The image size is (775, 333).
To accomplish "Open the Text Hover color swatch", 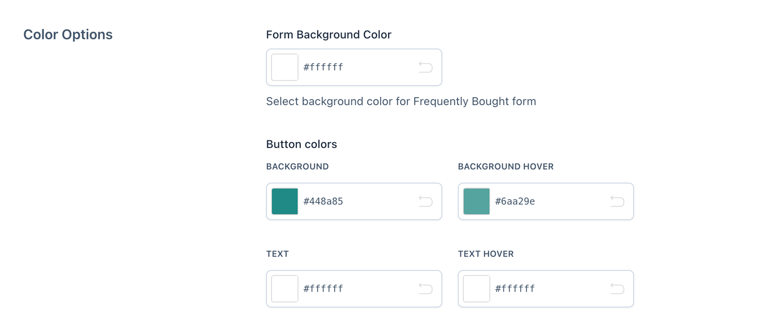I will (x=477, y=289).
